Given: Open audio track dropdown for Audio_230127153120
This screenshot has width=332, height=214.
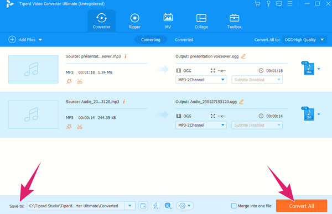Looking at the screenshot, I should tap(201, 125).
